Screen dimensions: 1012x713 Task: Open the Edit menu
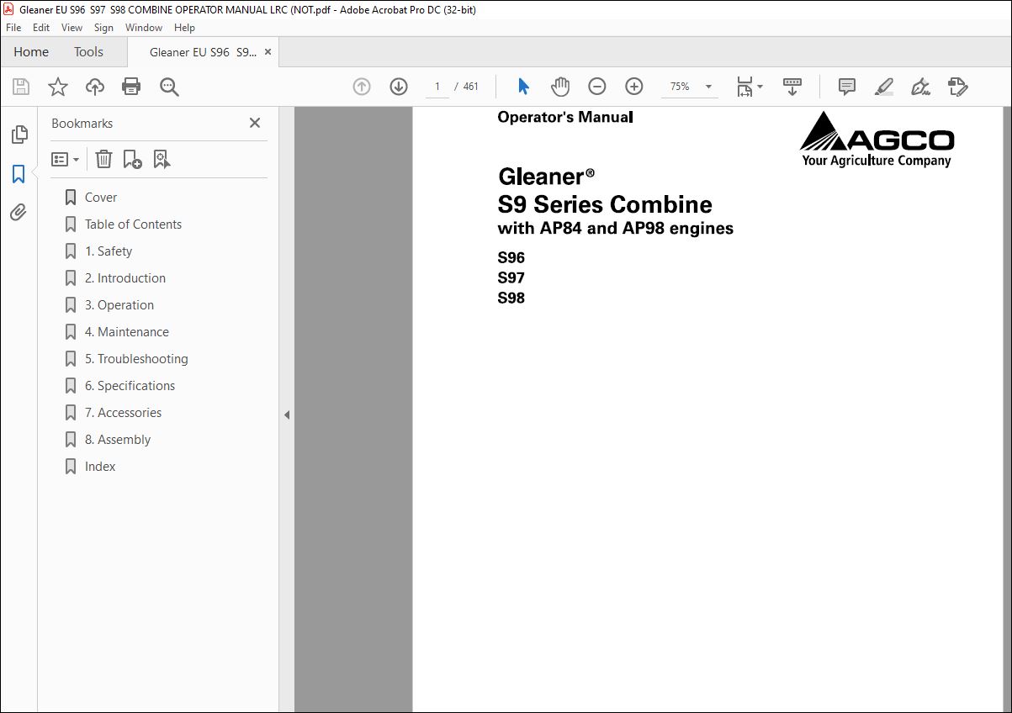(41, 28)
